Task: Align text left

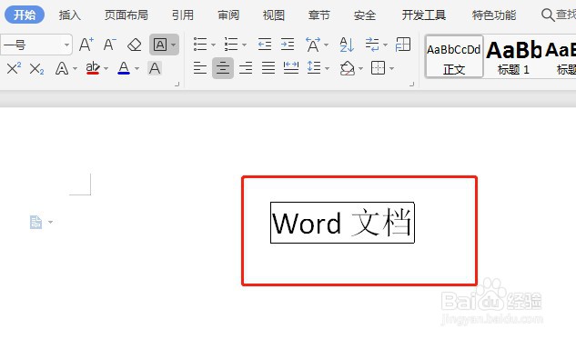Action: [200, 68]
